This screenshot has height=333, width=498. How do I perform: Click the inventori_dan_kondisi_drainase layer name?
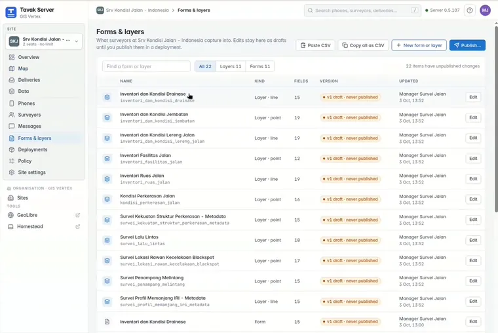[157, 101]
